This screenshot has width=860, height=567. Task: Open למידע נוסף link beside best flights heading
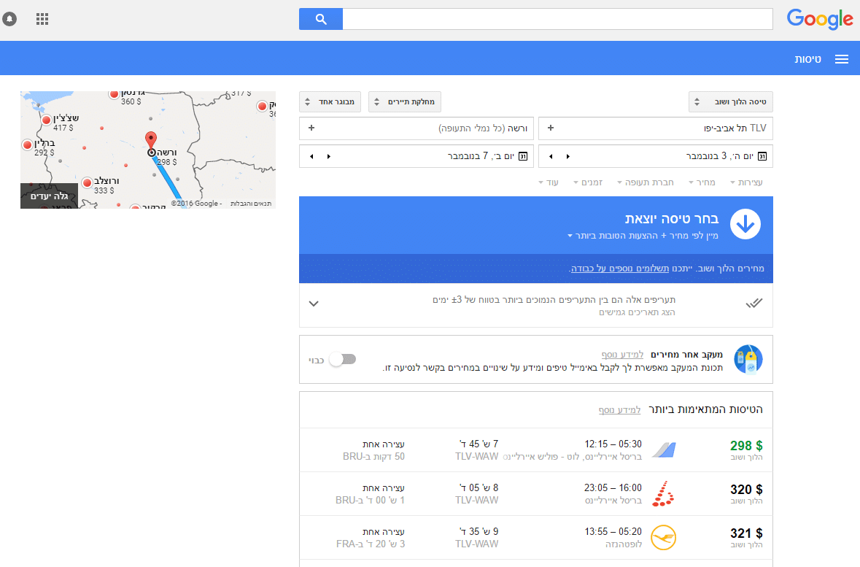(620, 410)
